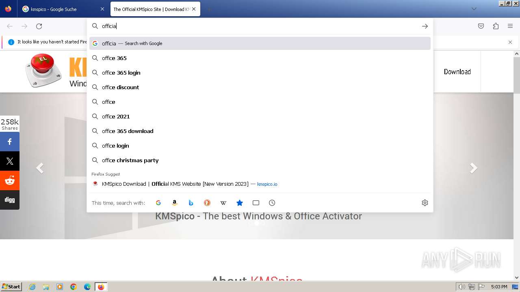Pick 'office discount' suggestion
The height and width of the screenshot is (292, 520).
pos(260,87)
